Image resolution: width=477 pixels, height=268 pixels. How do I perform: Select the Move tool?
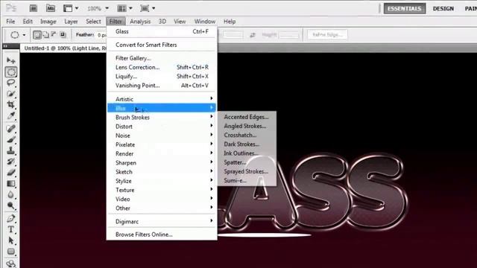pyautogui.click(x=11, y=61)
